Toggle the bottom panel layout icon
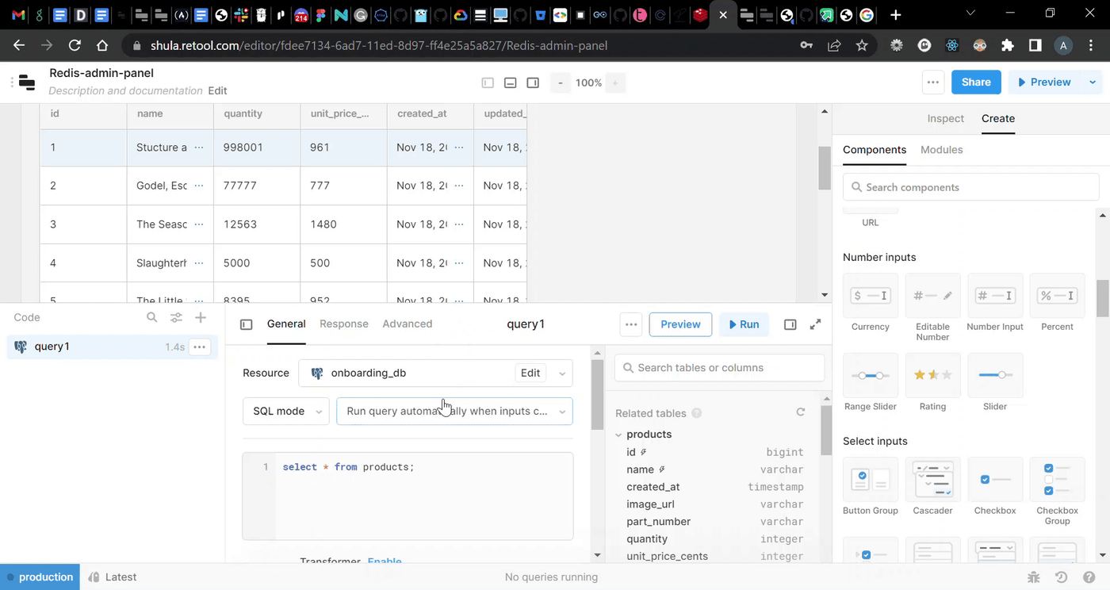Image resolution: width=1110 pixels, height=590 pixels. click(x=511, y=82)
